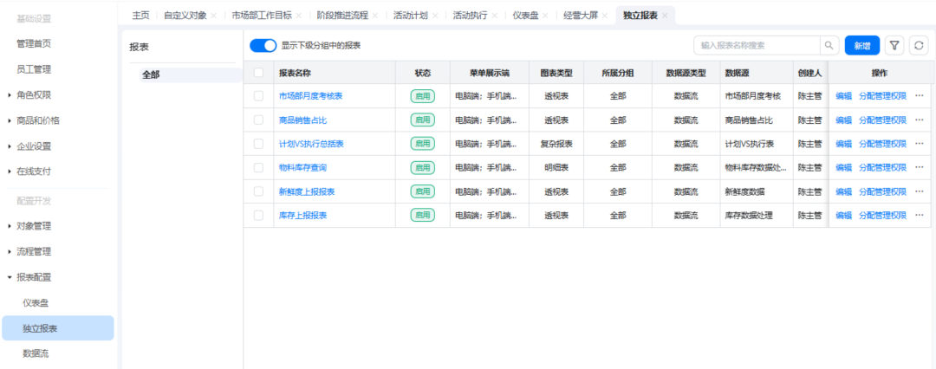
Task: Click the 新增 button
Action: click(862, 45)
